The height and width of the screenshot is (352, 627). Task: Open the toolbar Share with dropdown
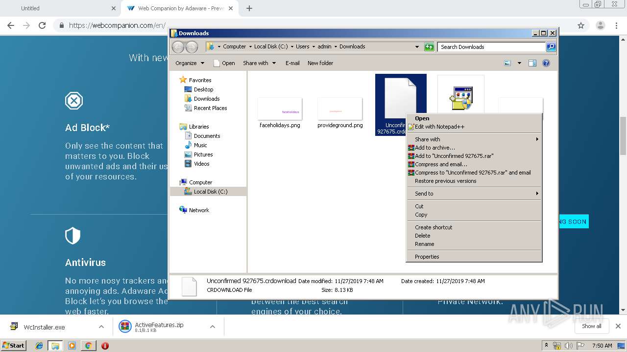pos(260,63)
